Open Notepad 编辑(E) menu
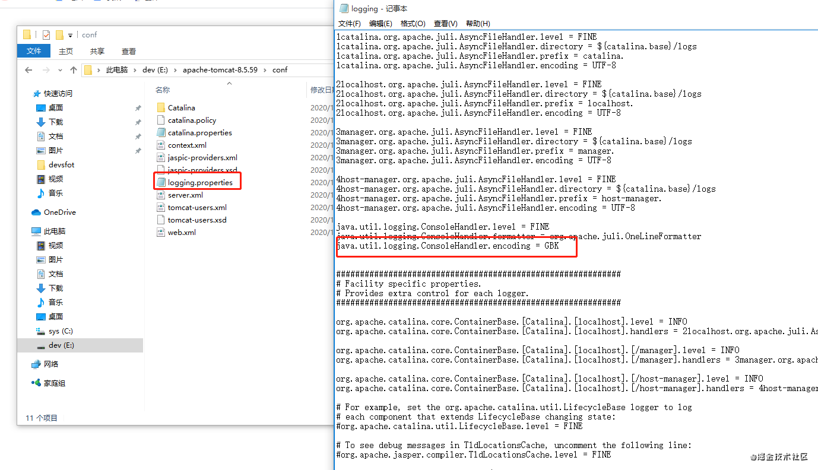The height and width of the screenshot is (470, 818). [x=381, y=24]
